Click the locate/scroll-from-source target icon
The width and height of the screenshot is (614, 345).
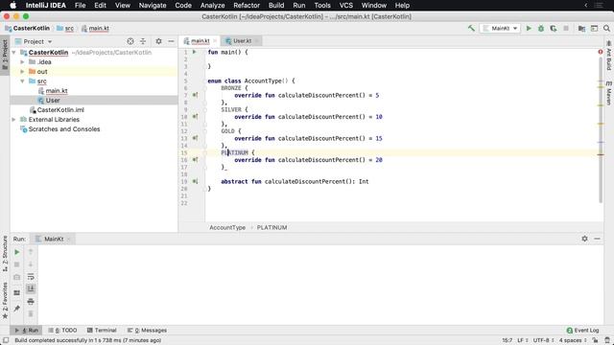point(130,41)
